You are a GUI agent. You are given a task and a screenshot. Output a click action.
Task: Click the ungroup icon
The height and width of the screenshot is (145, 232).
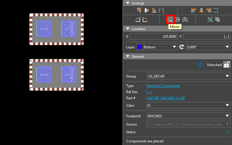218,19
